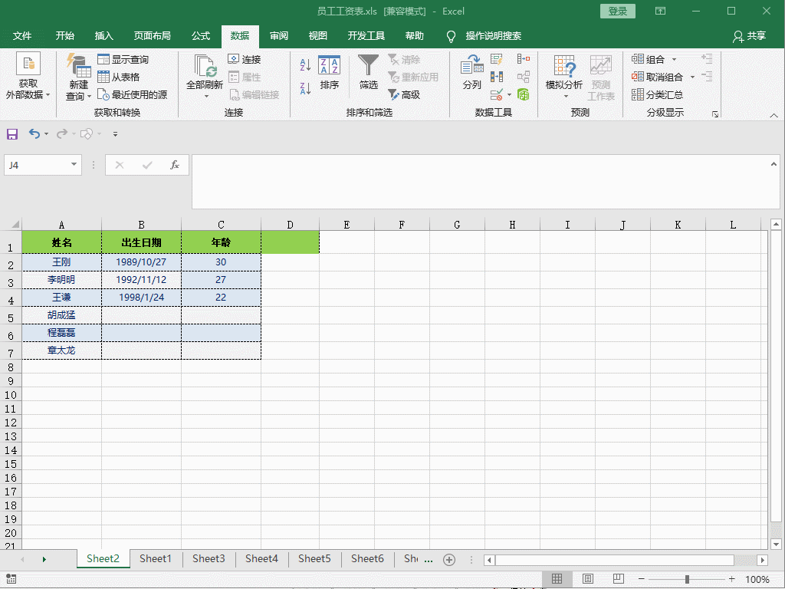Viewport: 785px width, 589px height.
Task: Select the cell with name 胡成猛
Action: (x=61, y=315)
